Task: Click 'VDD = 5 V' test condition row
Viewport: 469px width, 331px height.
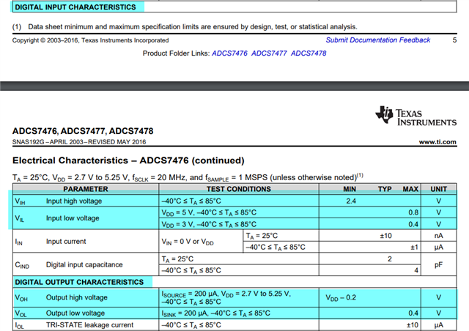Action: pos(209,212)
